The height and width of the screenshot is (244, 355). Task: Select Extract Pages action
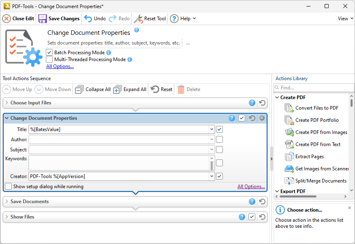click(x=304, y=157)
